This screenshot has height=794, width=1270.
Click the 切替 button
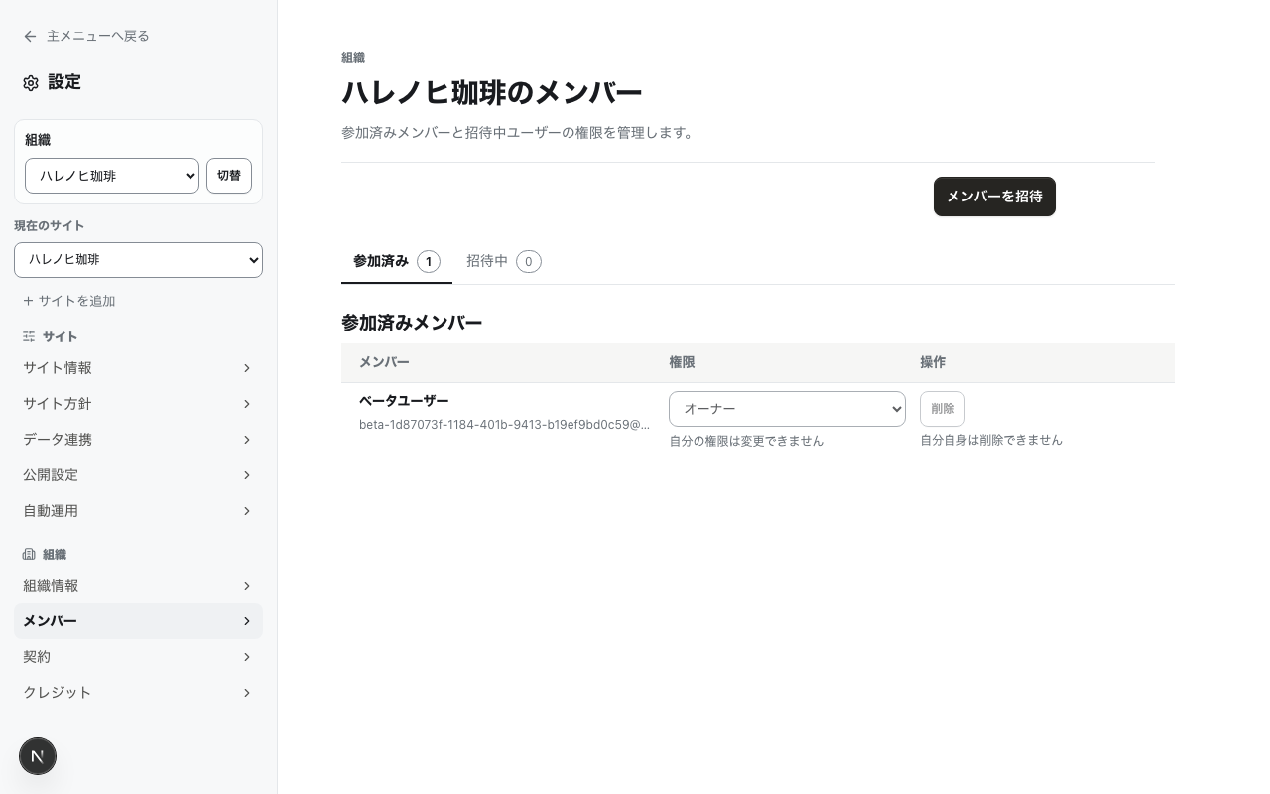(x=229, y=176)
